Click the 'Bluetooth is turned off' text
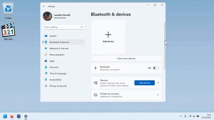 110,70
